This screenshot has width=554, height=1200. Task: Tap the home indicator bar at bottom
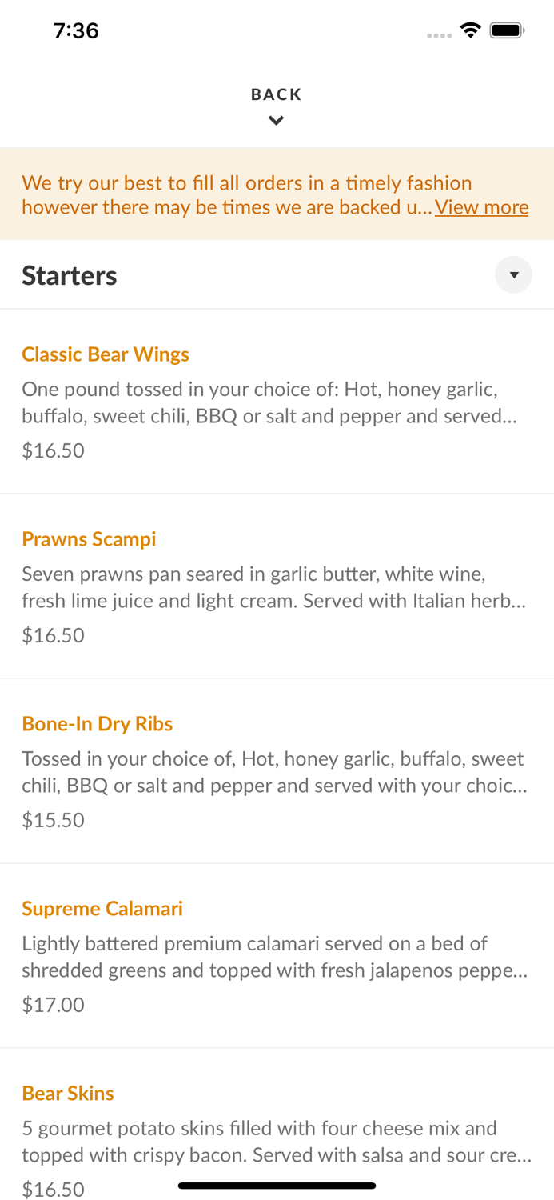pyautogui.click(x=277, y=1185)
